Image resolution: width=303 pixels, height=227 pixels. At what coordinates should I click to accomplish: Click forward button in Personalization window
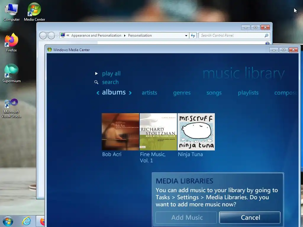coord(51,35)
